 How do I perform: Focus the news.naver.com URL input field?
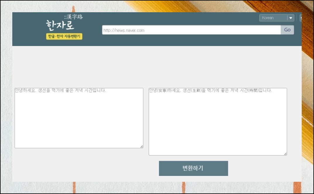click(191, 30)
